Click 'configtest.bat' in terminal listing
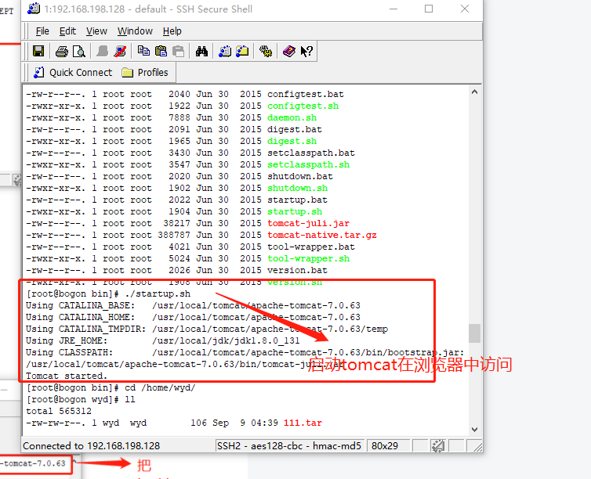 (x=306, y=94)
